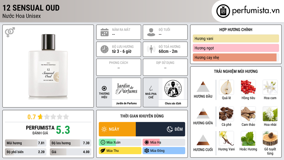This screenshot has width=284, height=160.
Task: Click the perfumista.vn perfume bottle logo
Action: coord(223,11)
